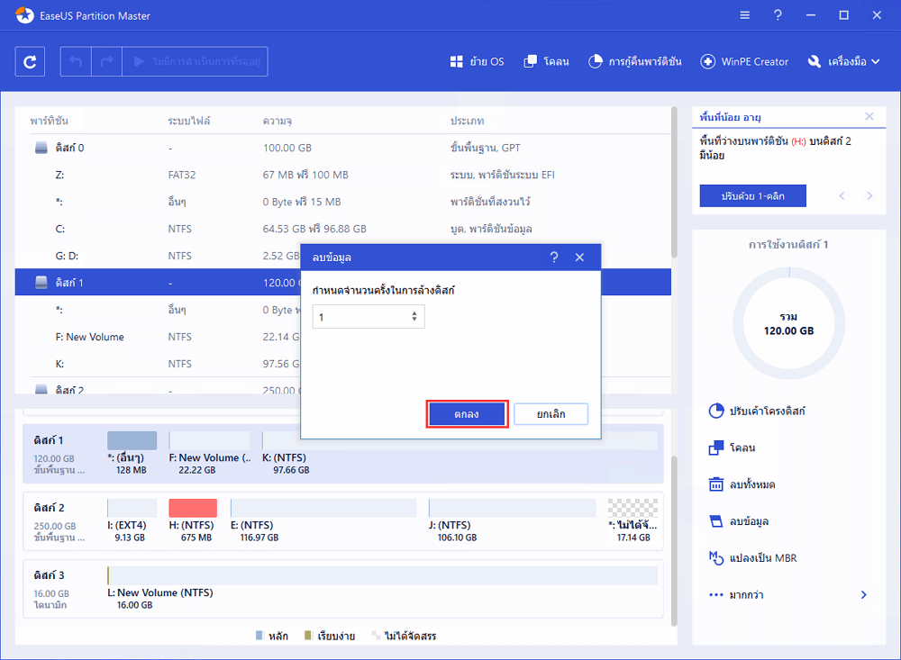Click โคลน clone in side panel

pos(732,448)
